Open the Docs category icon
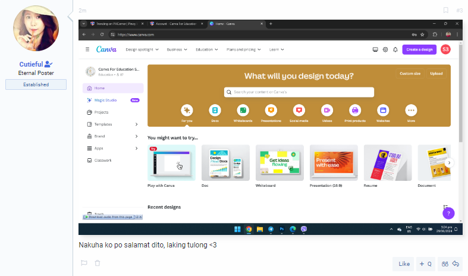The image size is (468, 276). click(215, 110)
